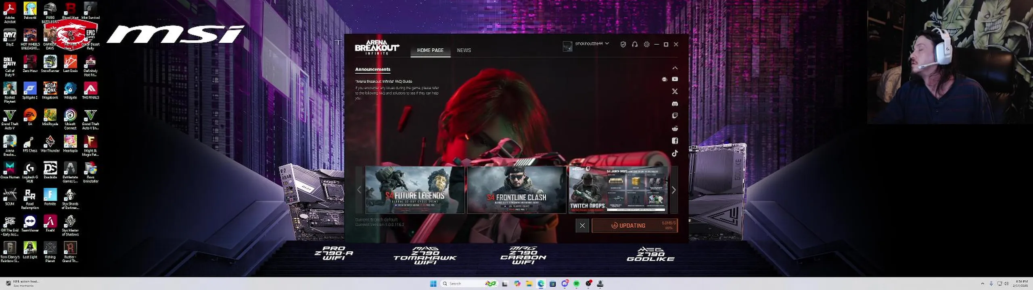Open the Twitch social link
The height and width of the screenshot is (290, 1033).
675,116
